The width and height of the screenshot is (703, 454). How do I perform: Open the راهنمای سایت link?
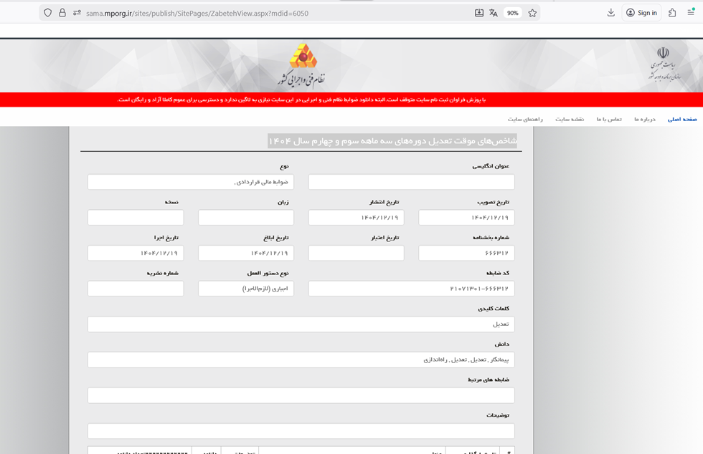(x=525, y=119)
